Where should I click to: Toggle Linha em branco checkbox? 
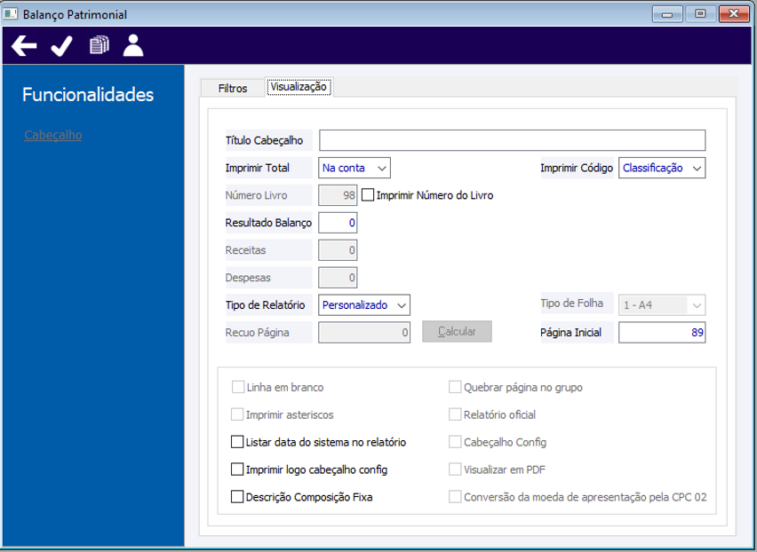[x=238, y=387]
